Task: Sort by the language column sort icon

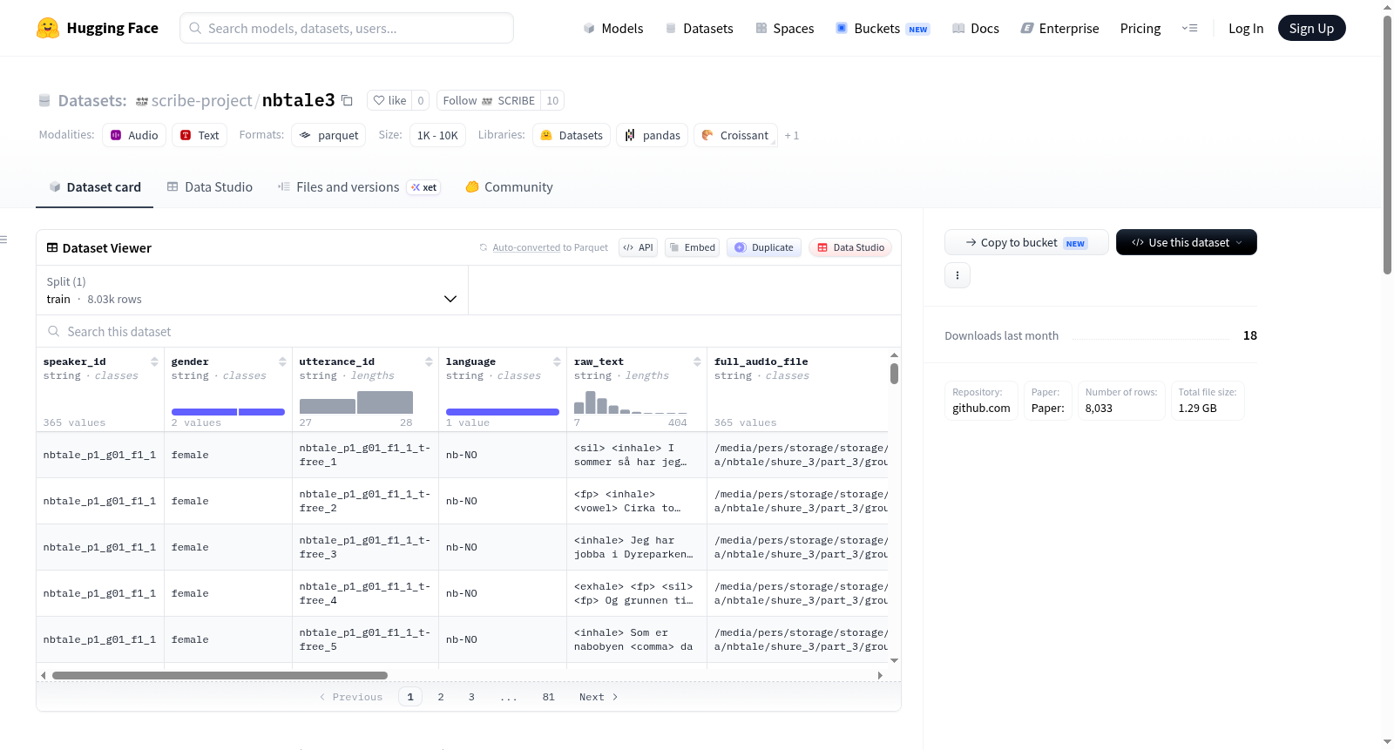Action: point(557,361)
